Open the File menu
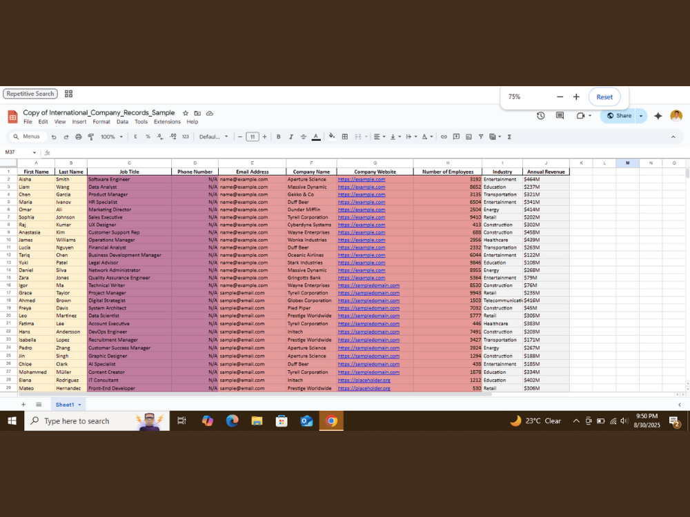Image resolution: width=690 pixels, height=517 pixels. click(x=28, y=122)
